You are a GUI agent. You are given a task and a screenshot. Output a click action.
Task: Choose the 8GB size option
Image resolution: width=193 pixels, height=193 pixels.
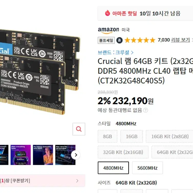[108, 136]
